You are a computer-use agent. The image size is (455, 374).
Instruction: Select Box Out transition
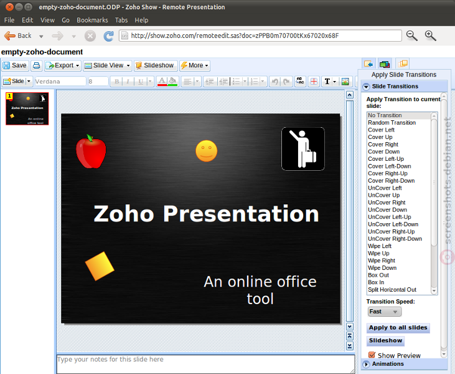(x=399, y=275)
